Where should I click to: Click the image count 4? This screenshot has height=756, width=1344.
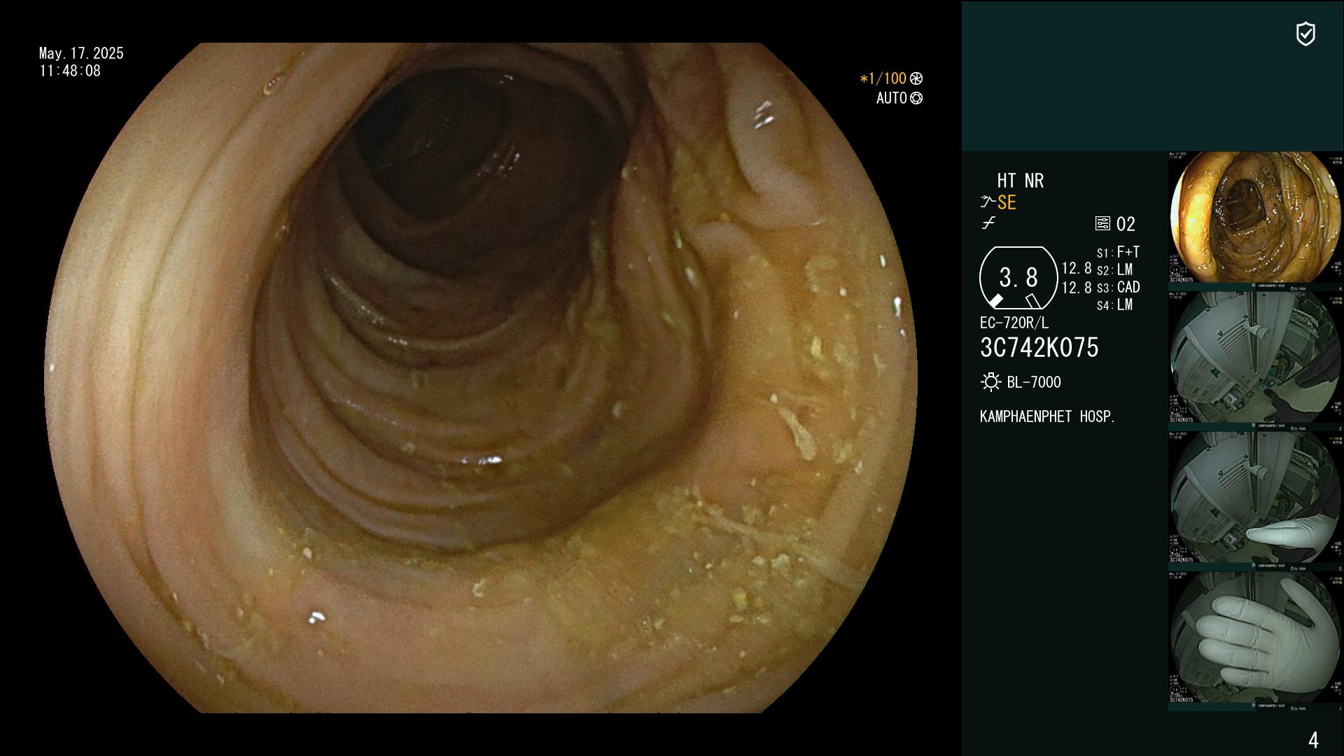(x=1313, y=740)
